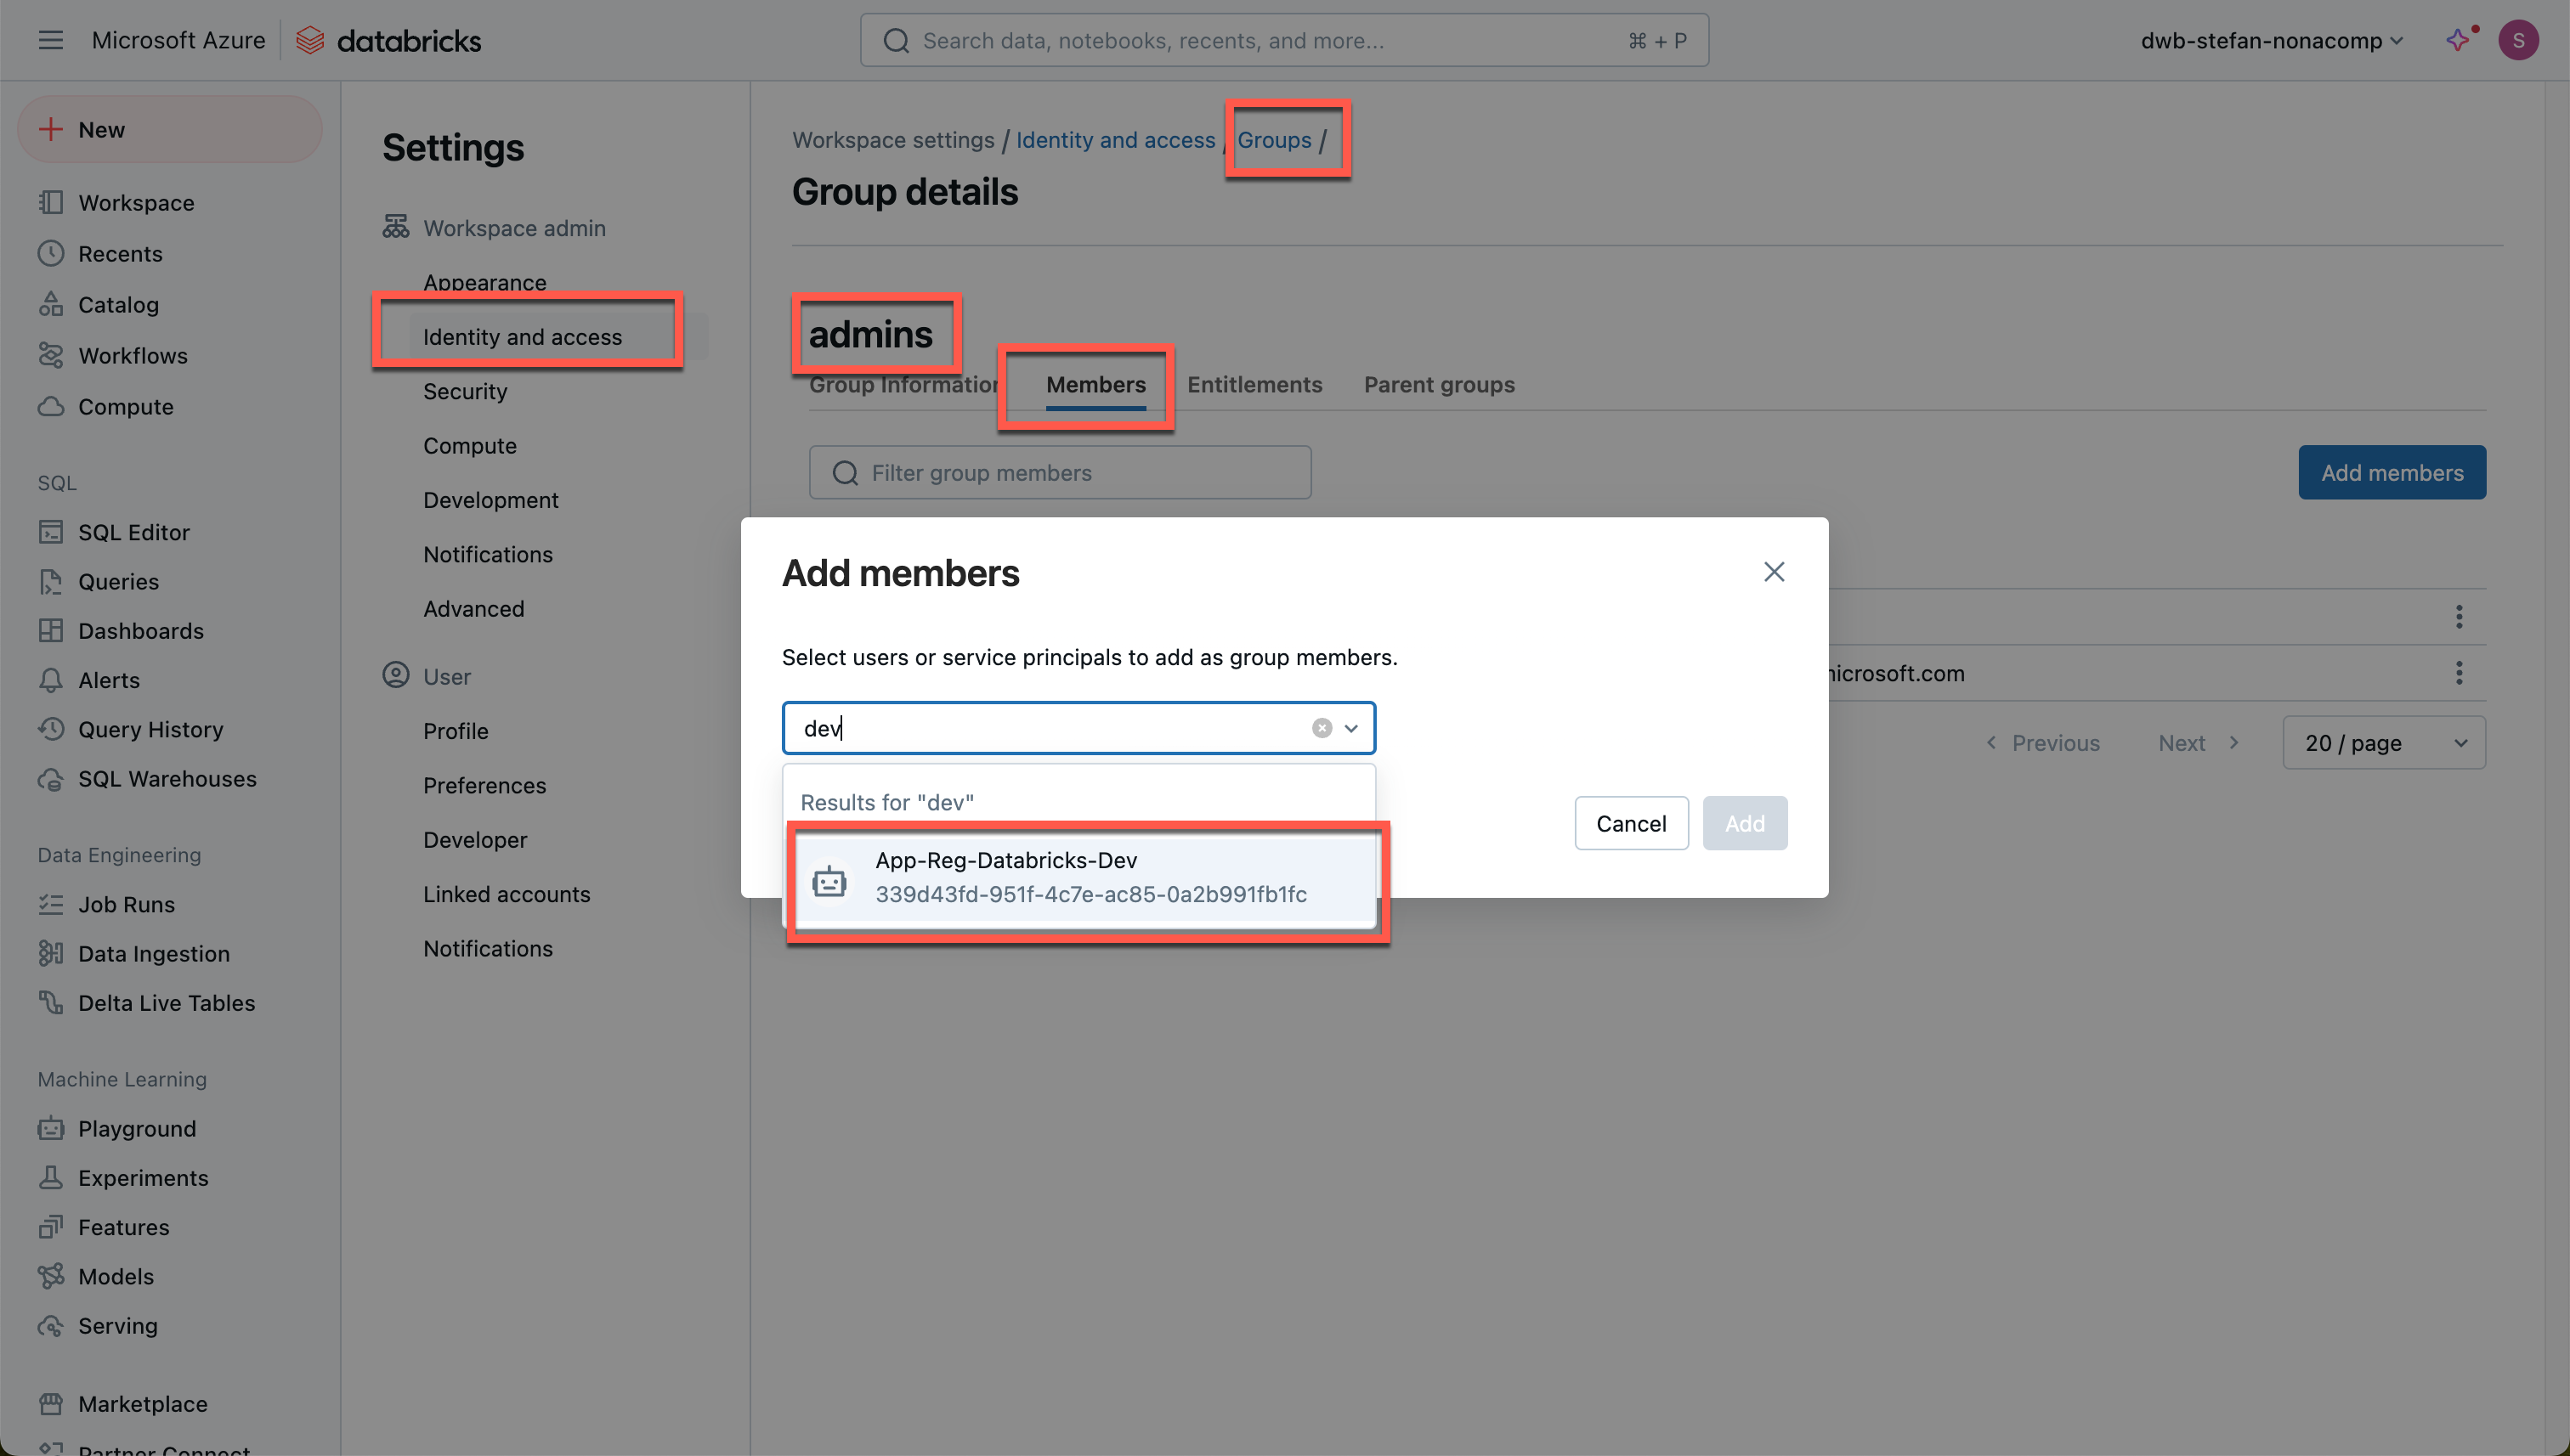Click the Filter group members field
This screenshot has height=1456, width=2570.
pyautogui.click(x=1061, y=473)
